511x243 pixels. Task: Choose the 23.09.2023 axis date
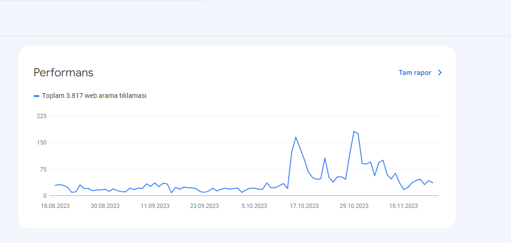[x=204, y=206]
